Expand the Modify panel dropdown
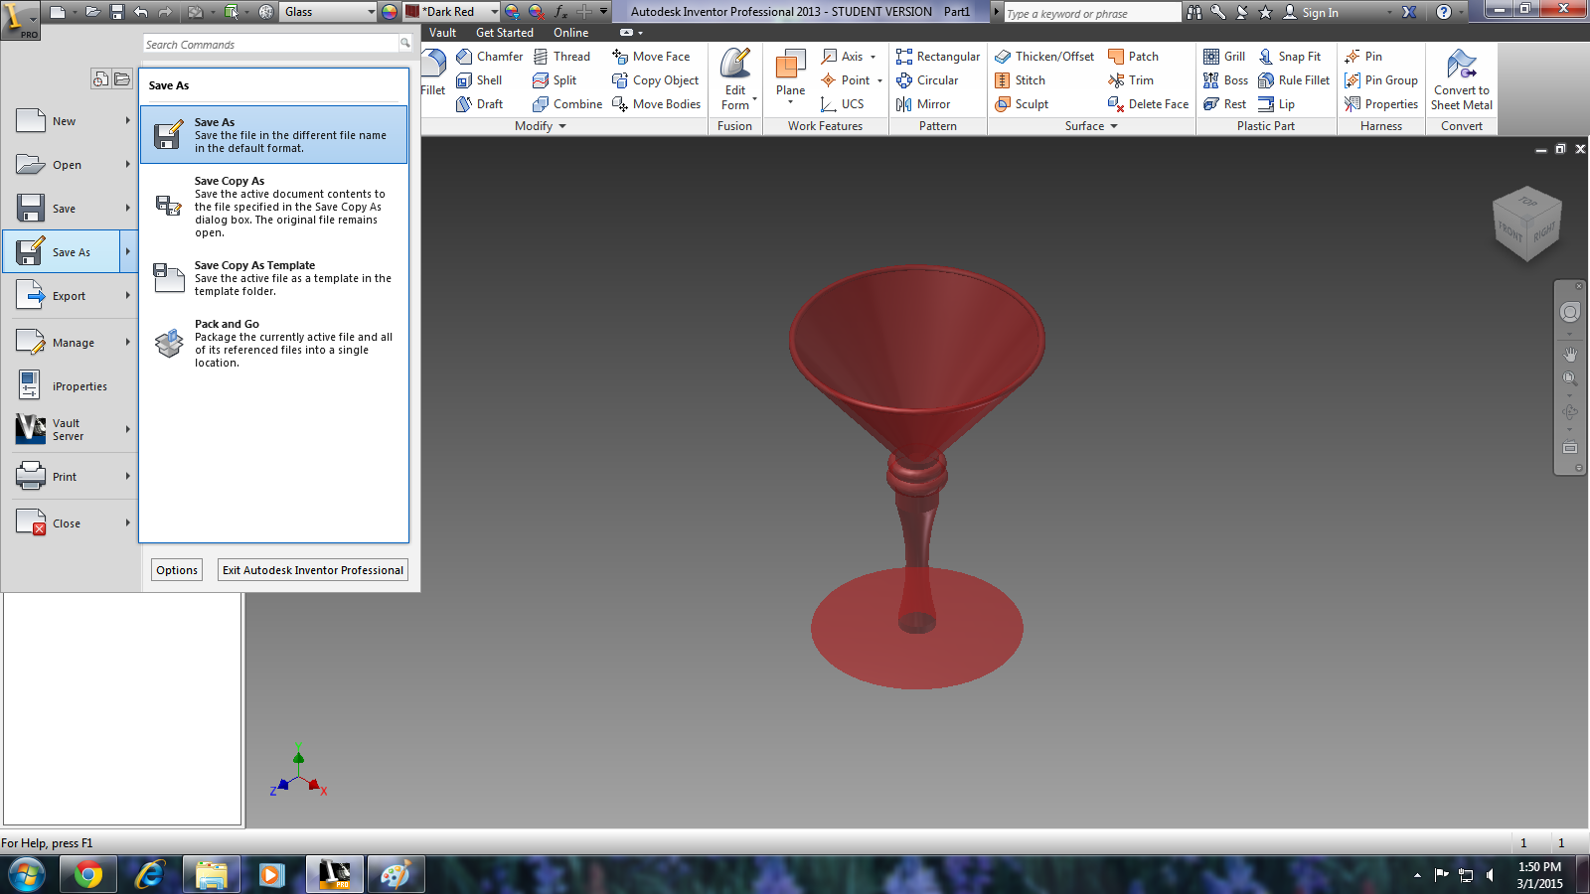1590x894 pixels. coord(562,126)
